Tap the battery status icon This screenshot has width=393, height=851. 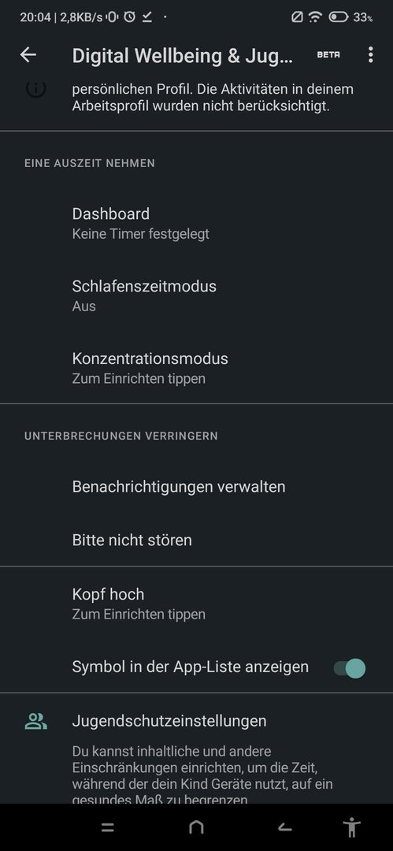(338, 17)
